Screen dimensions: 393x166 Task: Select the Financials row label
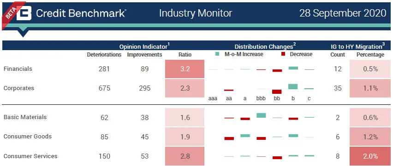[18, 69]
